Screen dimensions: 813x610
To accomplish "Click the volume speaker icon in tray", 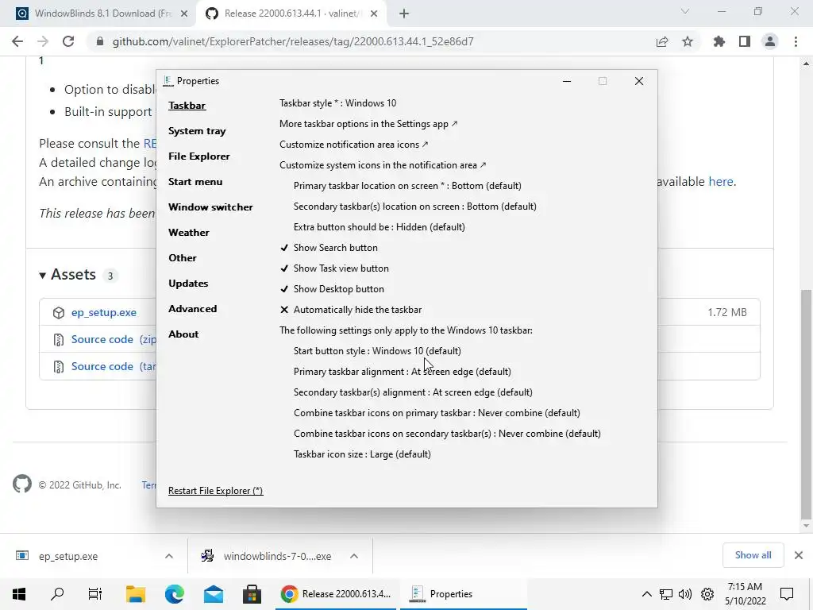I will pos(685,594).
